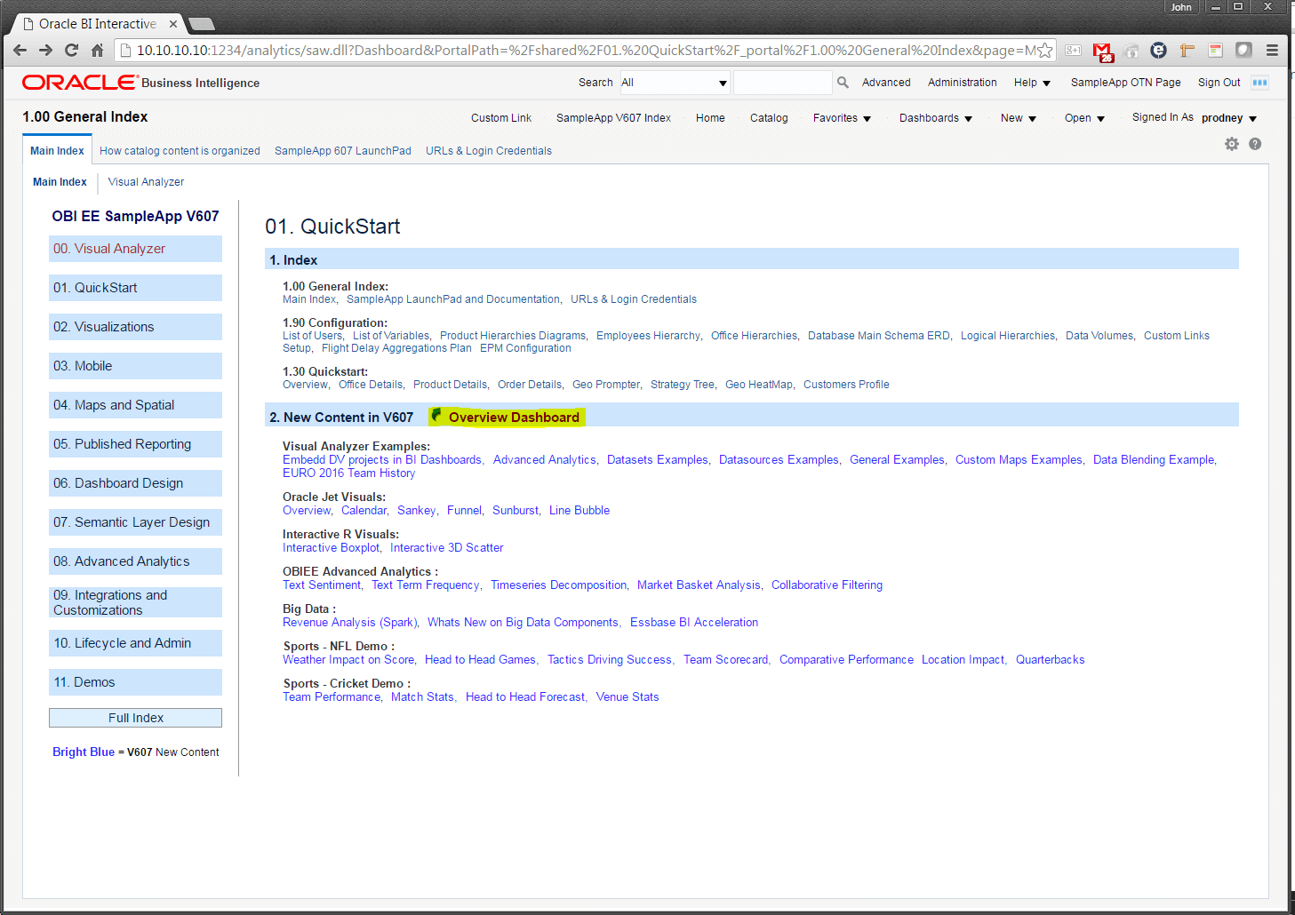The width and height of the screenshot is (1295, 915).
Task: Open '04. Maps and Spatial' sidebar item
Action: pos(135,405)
